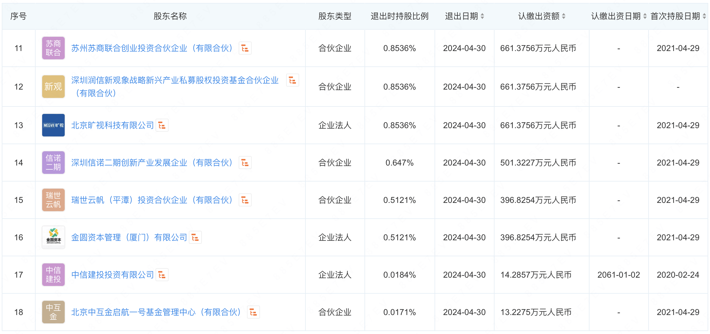Open equity structure icon beside 中信建投投资有限公司
Viewport: 710px width, 334px height.
162,275
